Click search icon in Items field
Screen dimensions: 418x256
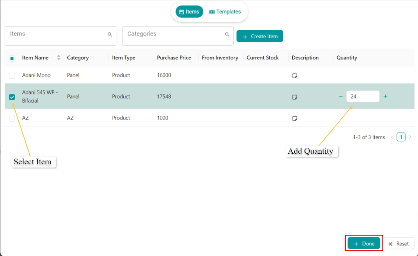coord(110,35)
